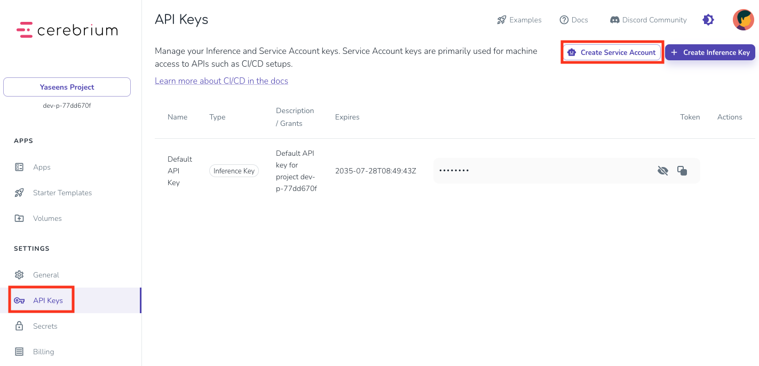
Task: Sort table by the Expires column
Action: tap(347, 117)
